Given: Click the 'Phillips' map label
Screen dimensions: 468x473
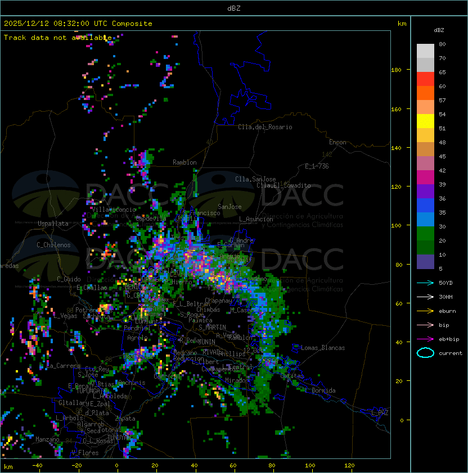Looking at the screenshot, I should pos(232,354).
